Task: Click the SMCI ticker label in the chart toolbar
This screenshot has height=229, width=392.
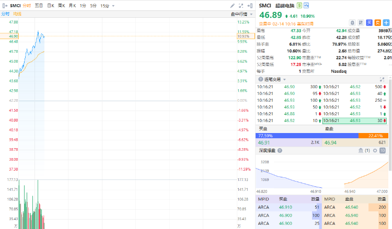Action: (x=15, y=6)
